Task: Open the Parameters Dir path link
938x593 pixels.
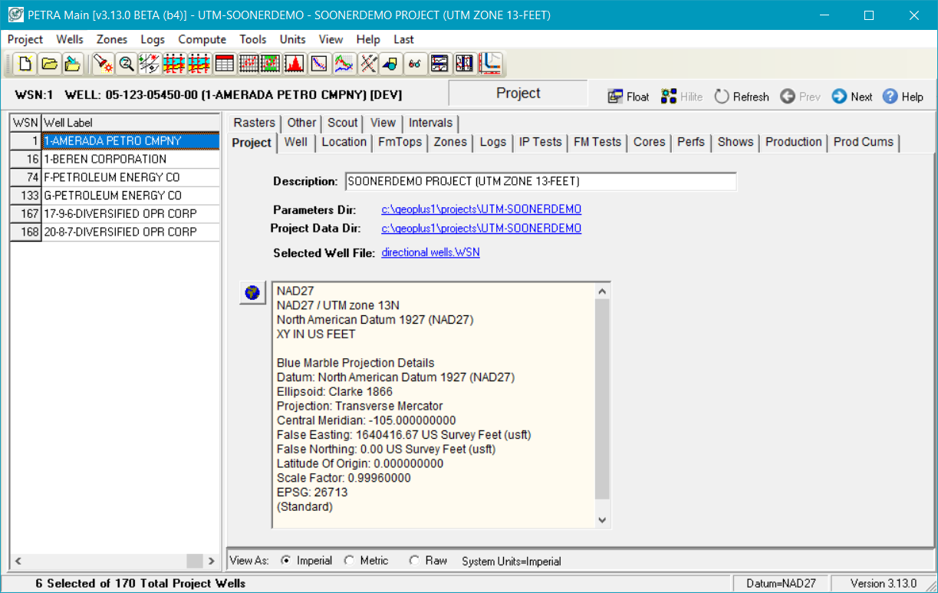Action: click(x=481, y=209)
